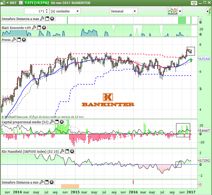Open settings wrench for Blai5 Koncorde v.09

coord(34,27)
